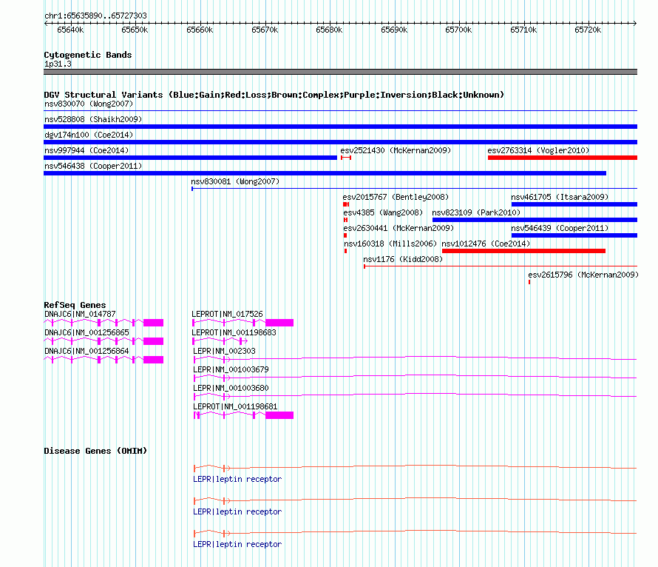Select the nsv997944 (Coe2014) variant label
This screenshot has width=658, height=567.
(87, 150)
